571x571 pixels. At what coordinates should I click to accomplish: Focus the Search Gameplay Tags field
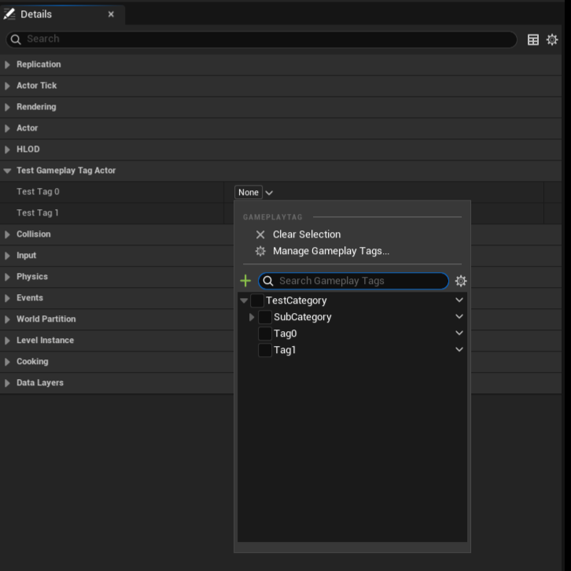[x=353, y=281]
